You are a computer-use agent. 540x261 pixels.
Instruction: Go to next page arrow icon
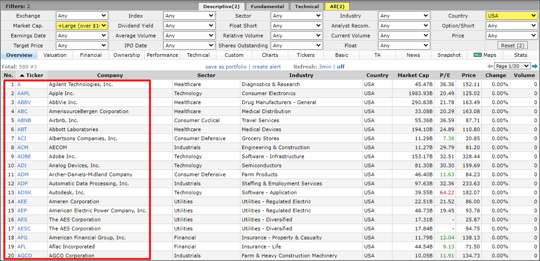(535, 66)
